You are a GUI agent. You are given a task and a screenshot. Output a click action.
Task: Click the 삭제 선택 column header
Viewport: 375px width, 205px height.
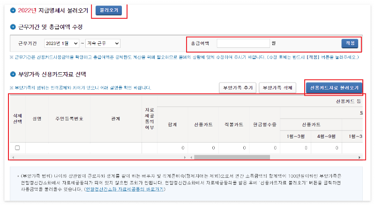(x=17, y=119)
